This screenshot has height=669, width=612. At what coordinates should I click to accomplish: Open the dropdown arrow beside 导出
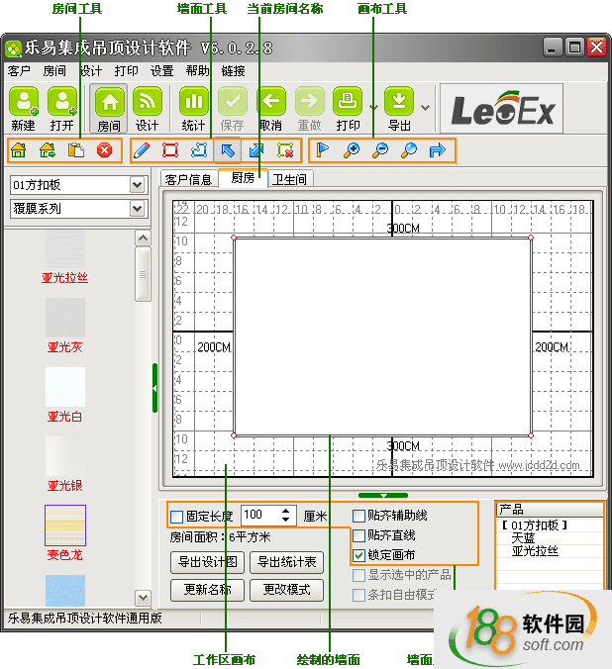[425, 107]
